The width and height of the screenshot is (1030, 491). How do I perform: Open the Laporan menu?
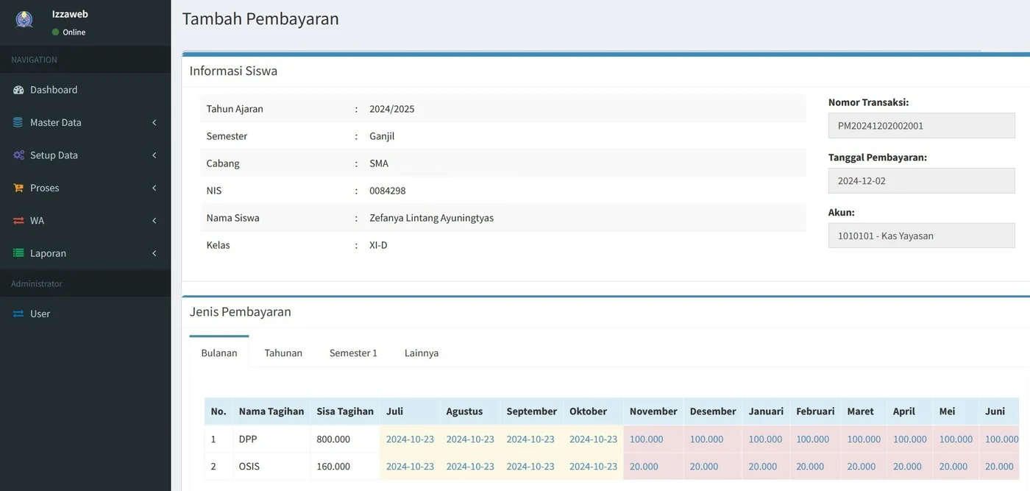click(x=85, y=253)
